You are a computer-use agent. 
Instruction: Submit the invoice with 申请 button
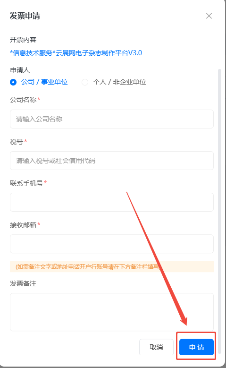196,347
